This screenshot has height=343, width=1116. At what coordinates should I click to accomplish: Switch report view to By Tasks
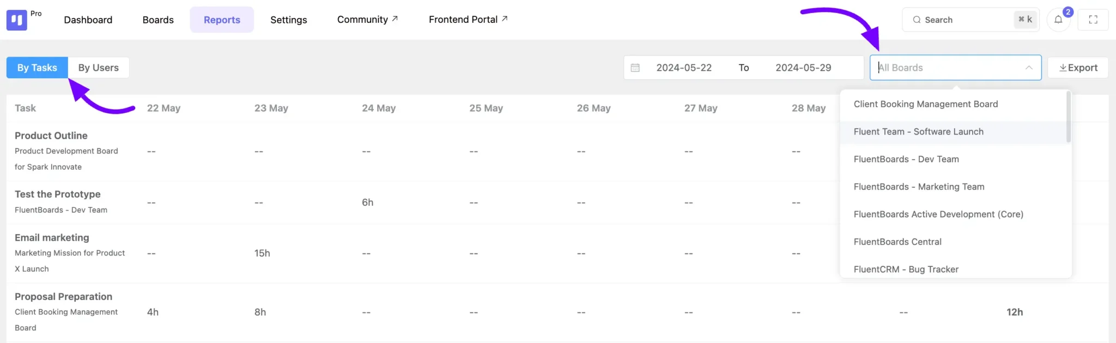(37, 68)
